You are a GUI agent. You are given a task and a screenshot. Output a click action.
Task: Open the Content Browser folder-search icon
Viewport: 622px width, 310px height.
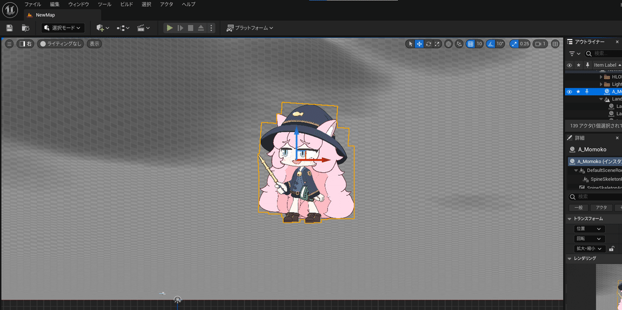(25, 28)
